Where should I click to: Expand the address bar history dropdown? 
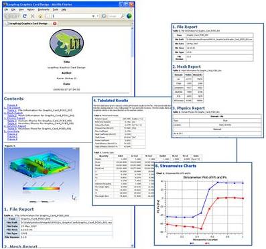[93, 16]
